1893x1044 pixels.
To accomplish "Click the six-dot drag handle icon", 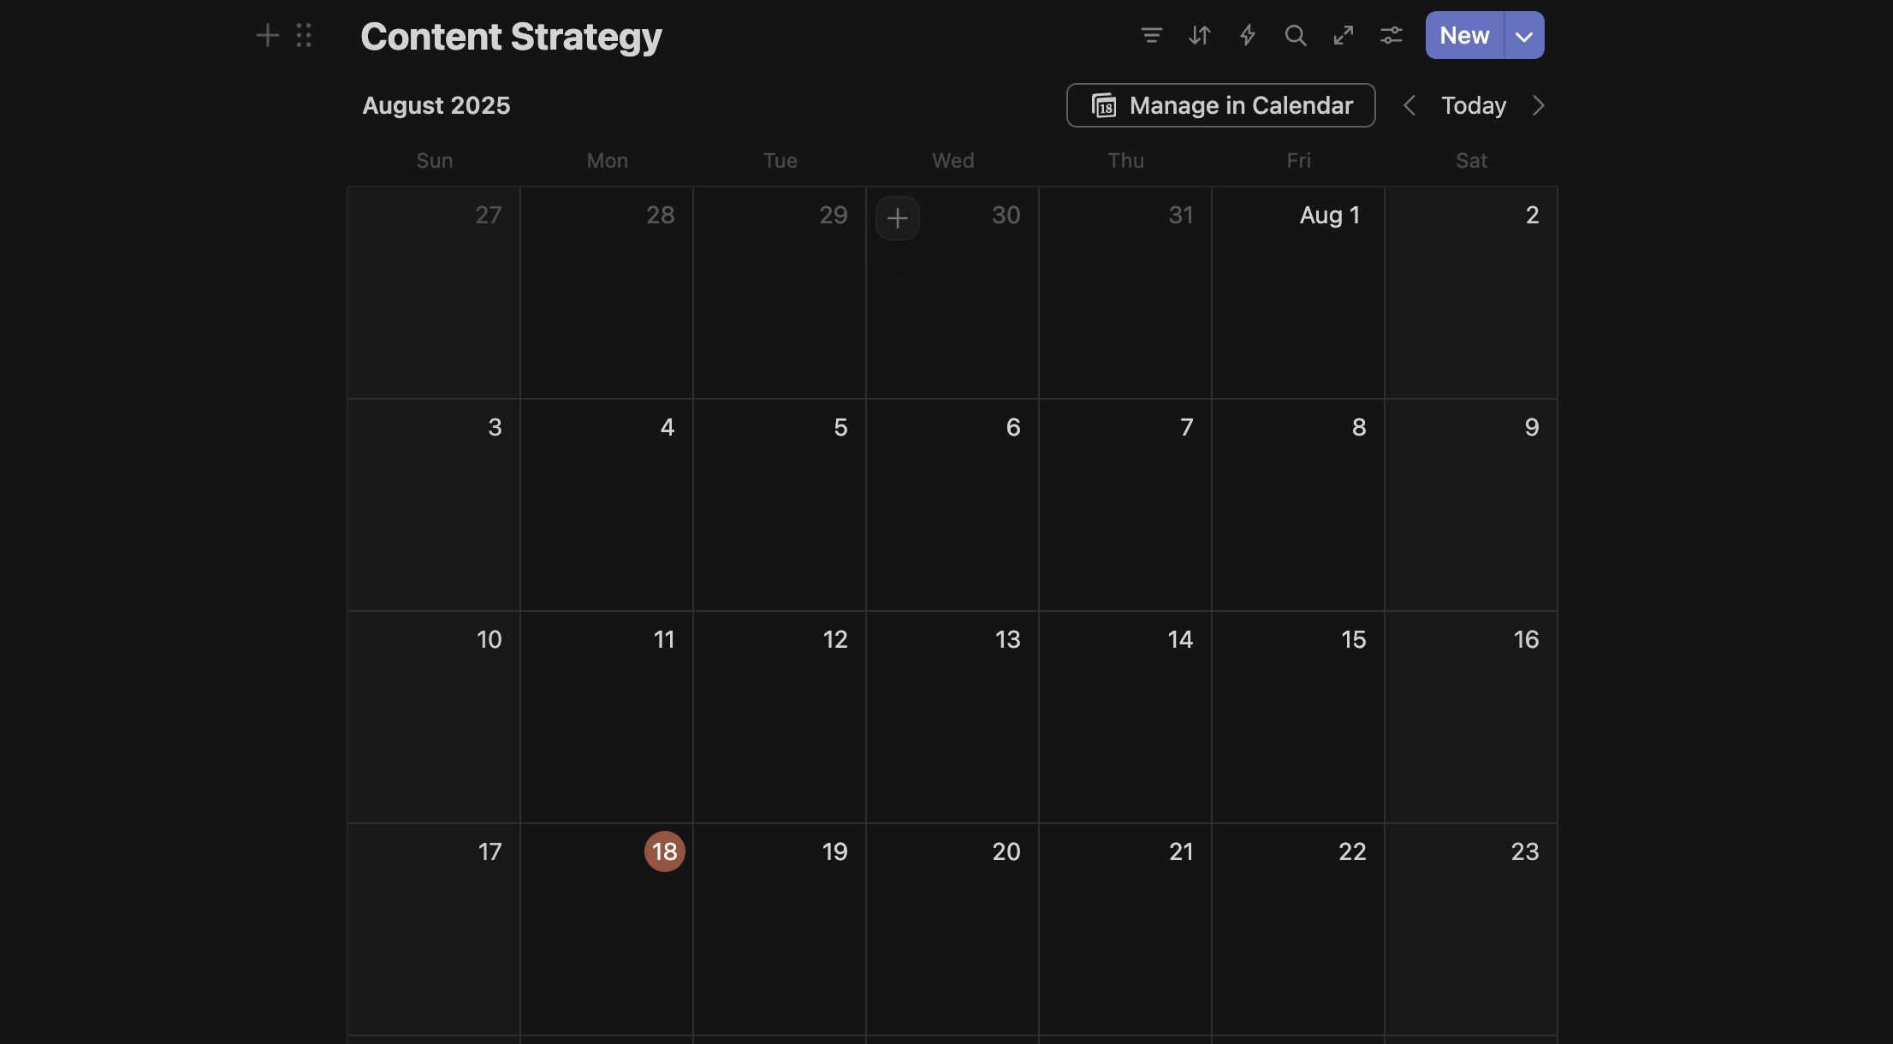I will 304,35.
